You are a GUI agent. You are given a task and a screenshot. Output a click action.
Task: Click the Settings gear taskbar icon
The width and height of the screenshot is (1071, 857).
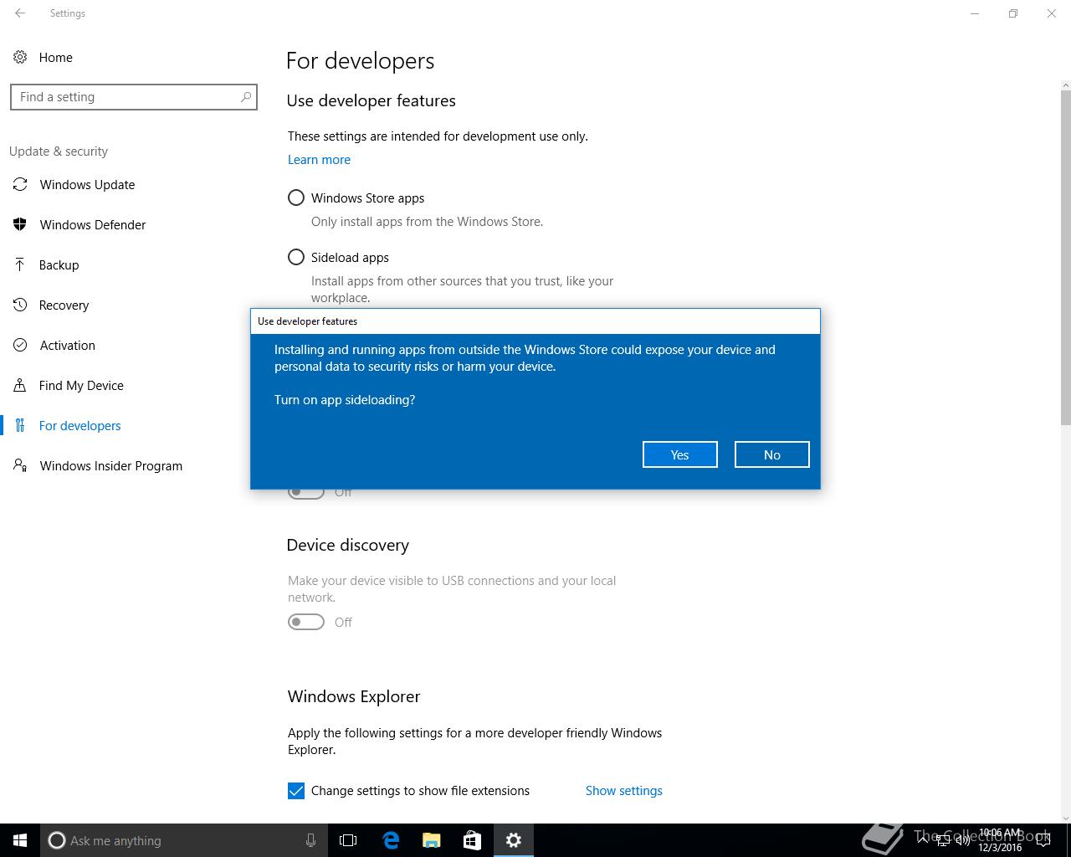coord(514,840)
